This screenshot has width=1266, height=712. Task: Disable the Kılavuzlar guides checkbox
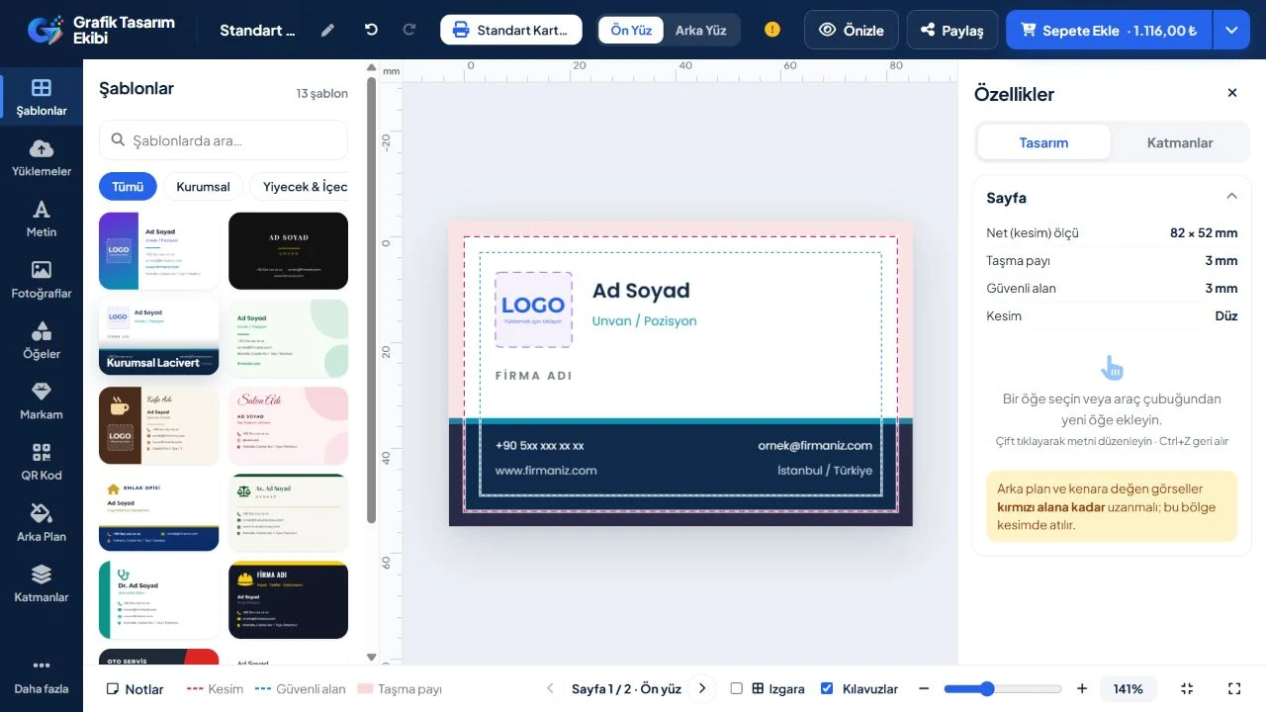pos(827,689)
